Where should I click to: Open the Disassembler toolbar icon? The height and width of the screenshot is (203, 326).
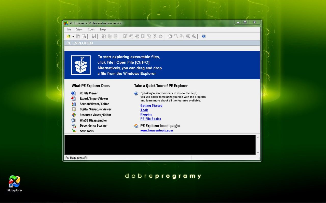tap(170, 36)
